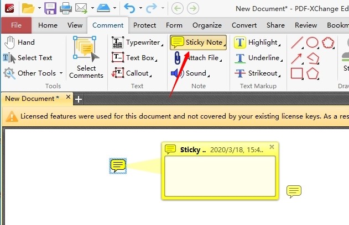
Task: Open the Share ribbon tab
Action: coord(275,25)
